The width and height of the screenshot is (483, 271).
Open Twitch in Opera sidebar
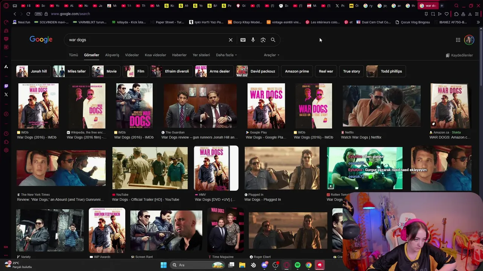tap(6, 86)
